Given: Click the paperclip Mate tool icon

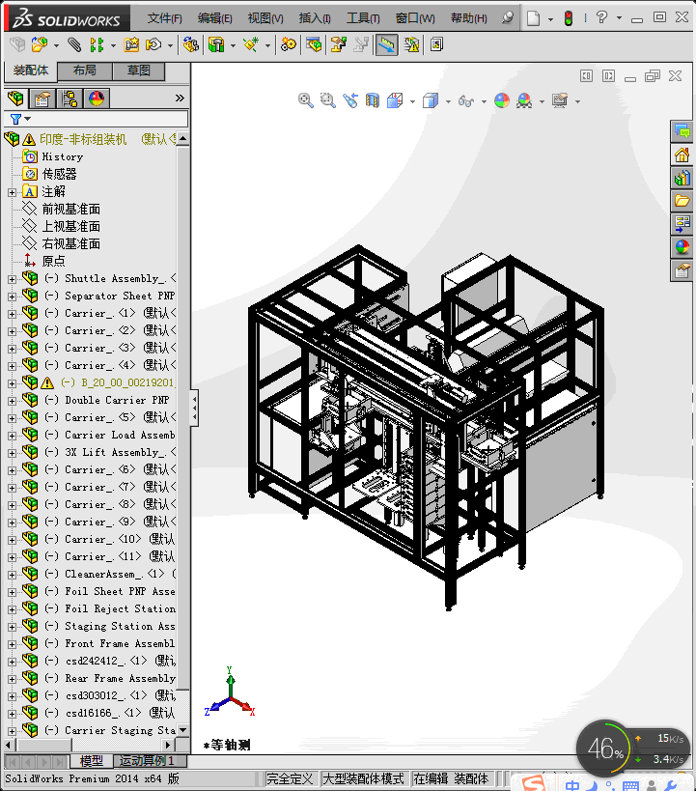Looking at the screenshot, I should point(74,44).
